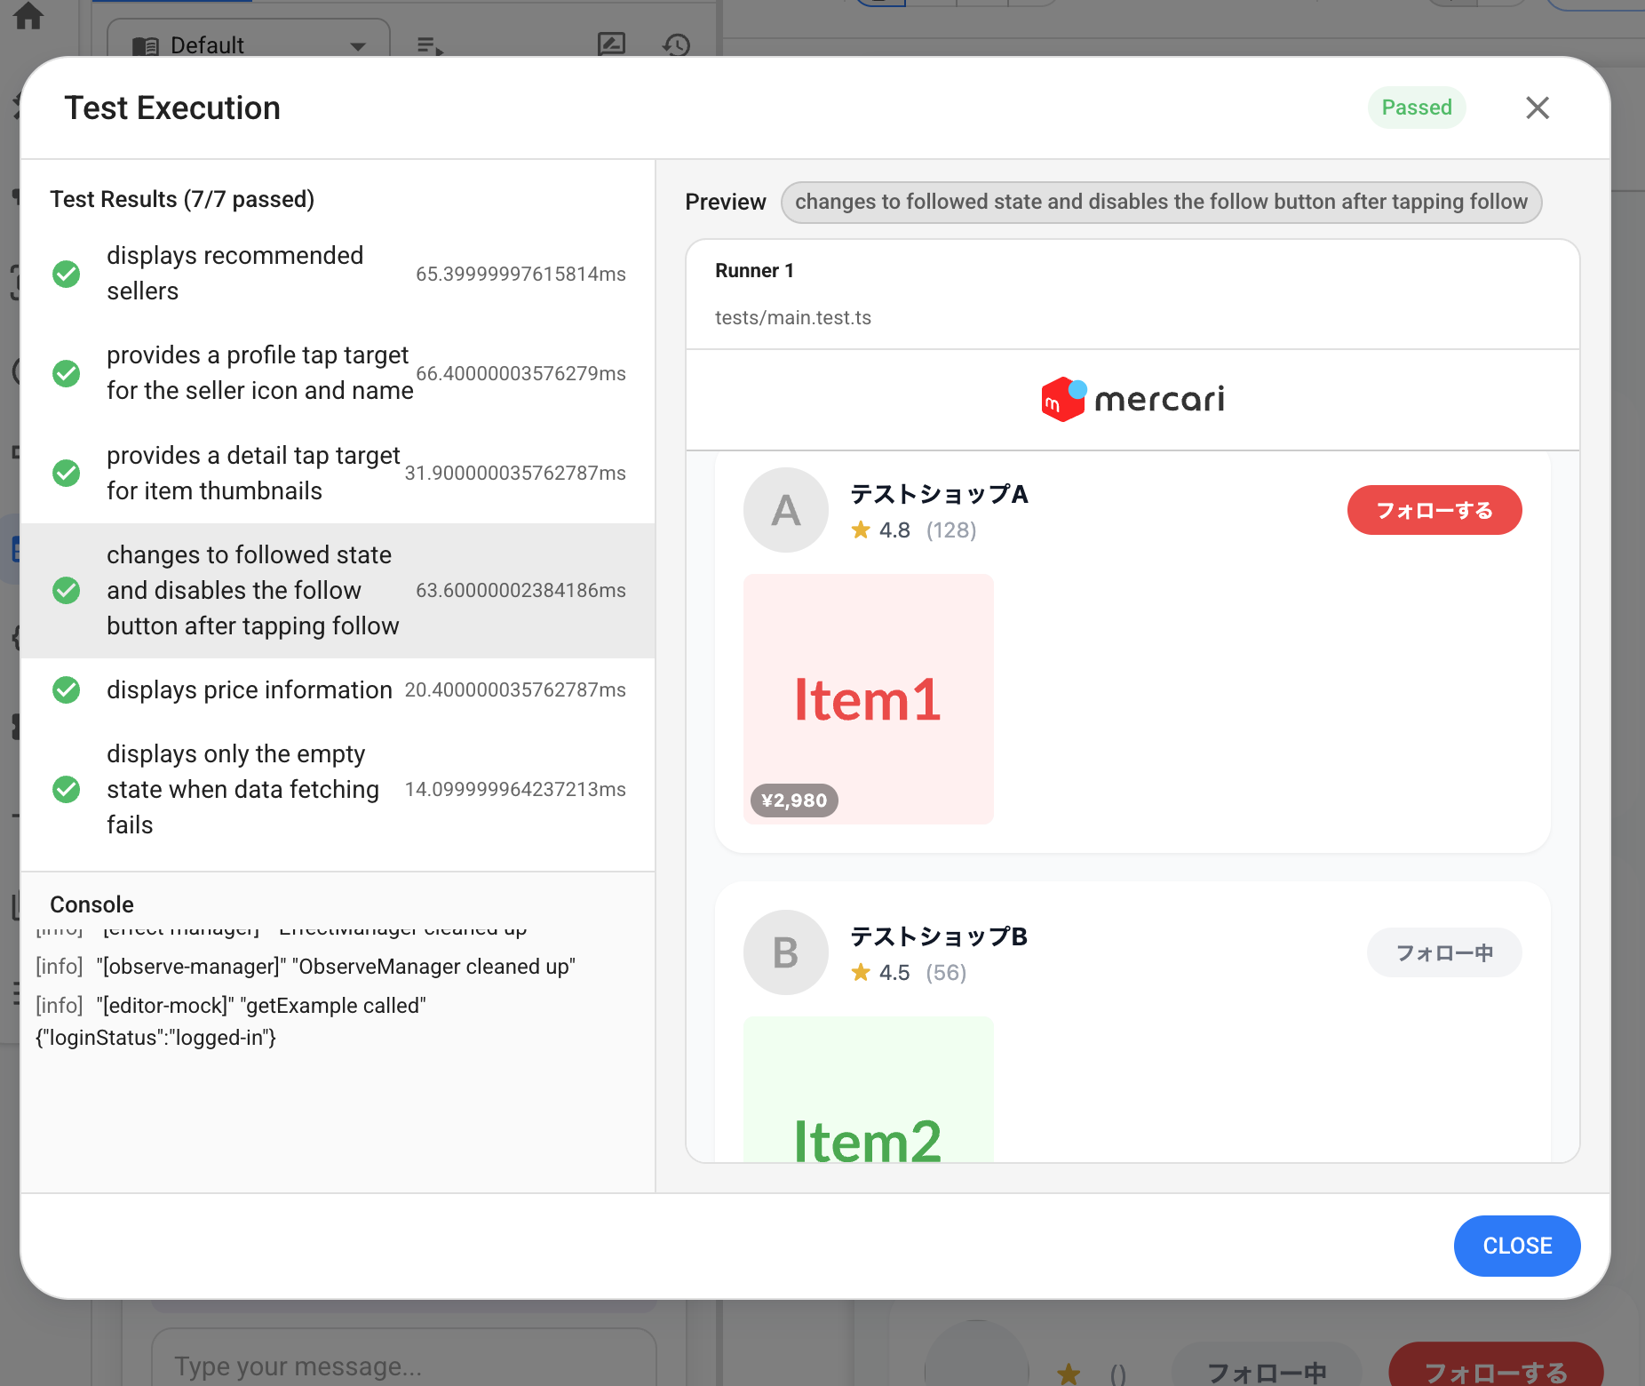Click the 63.60000002384186ms duration value
1645x1386 pixels.
(521, 590)
